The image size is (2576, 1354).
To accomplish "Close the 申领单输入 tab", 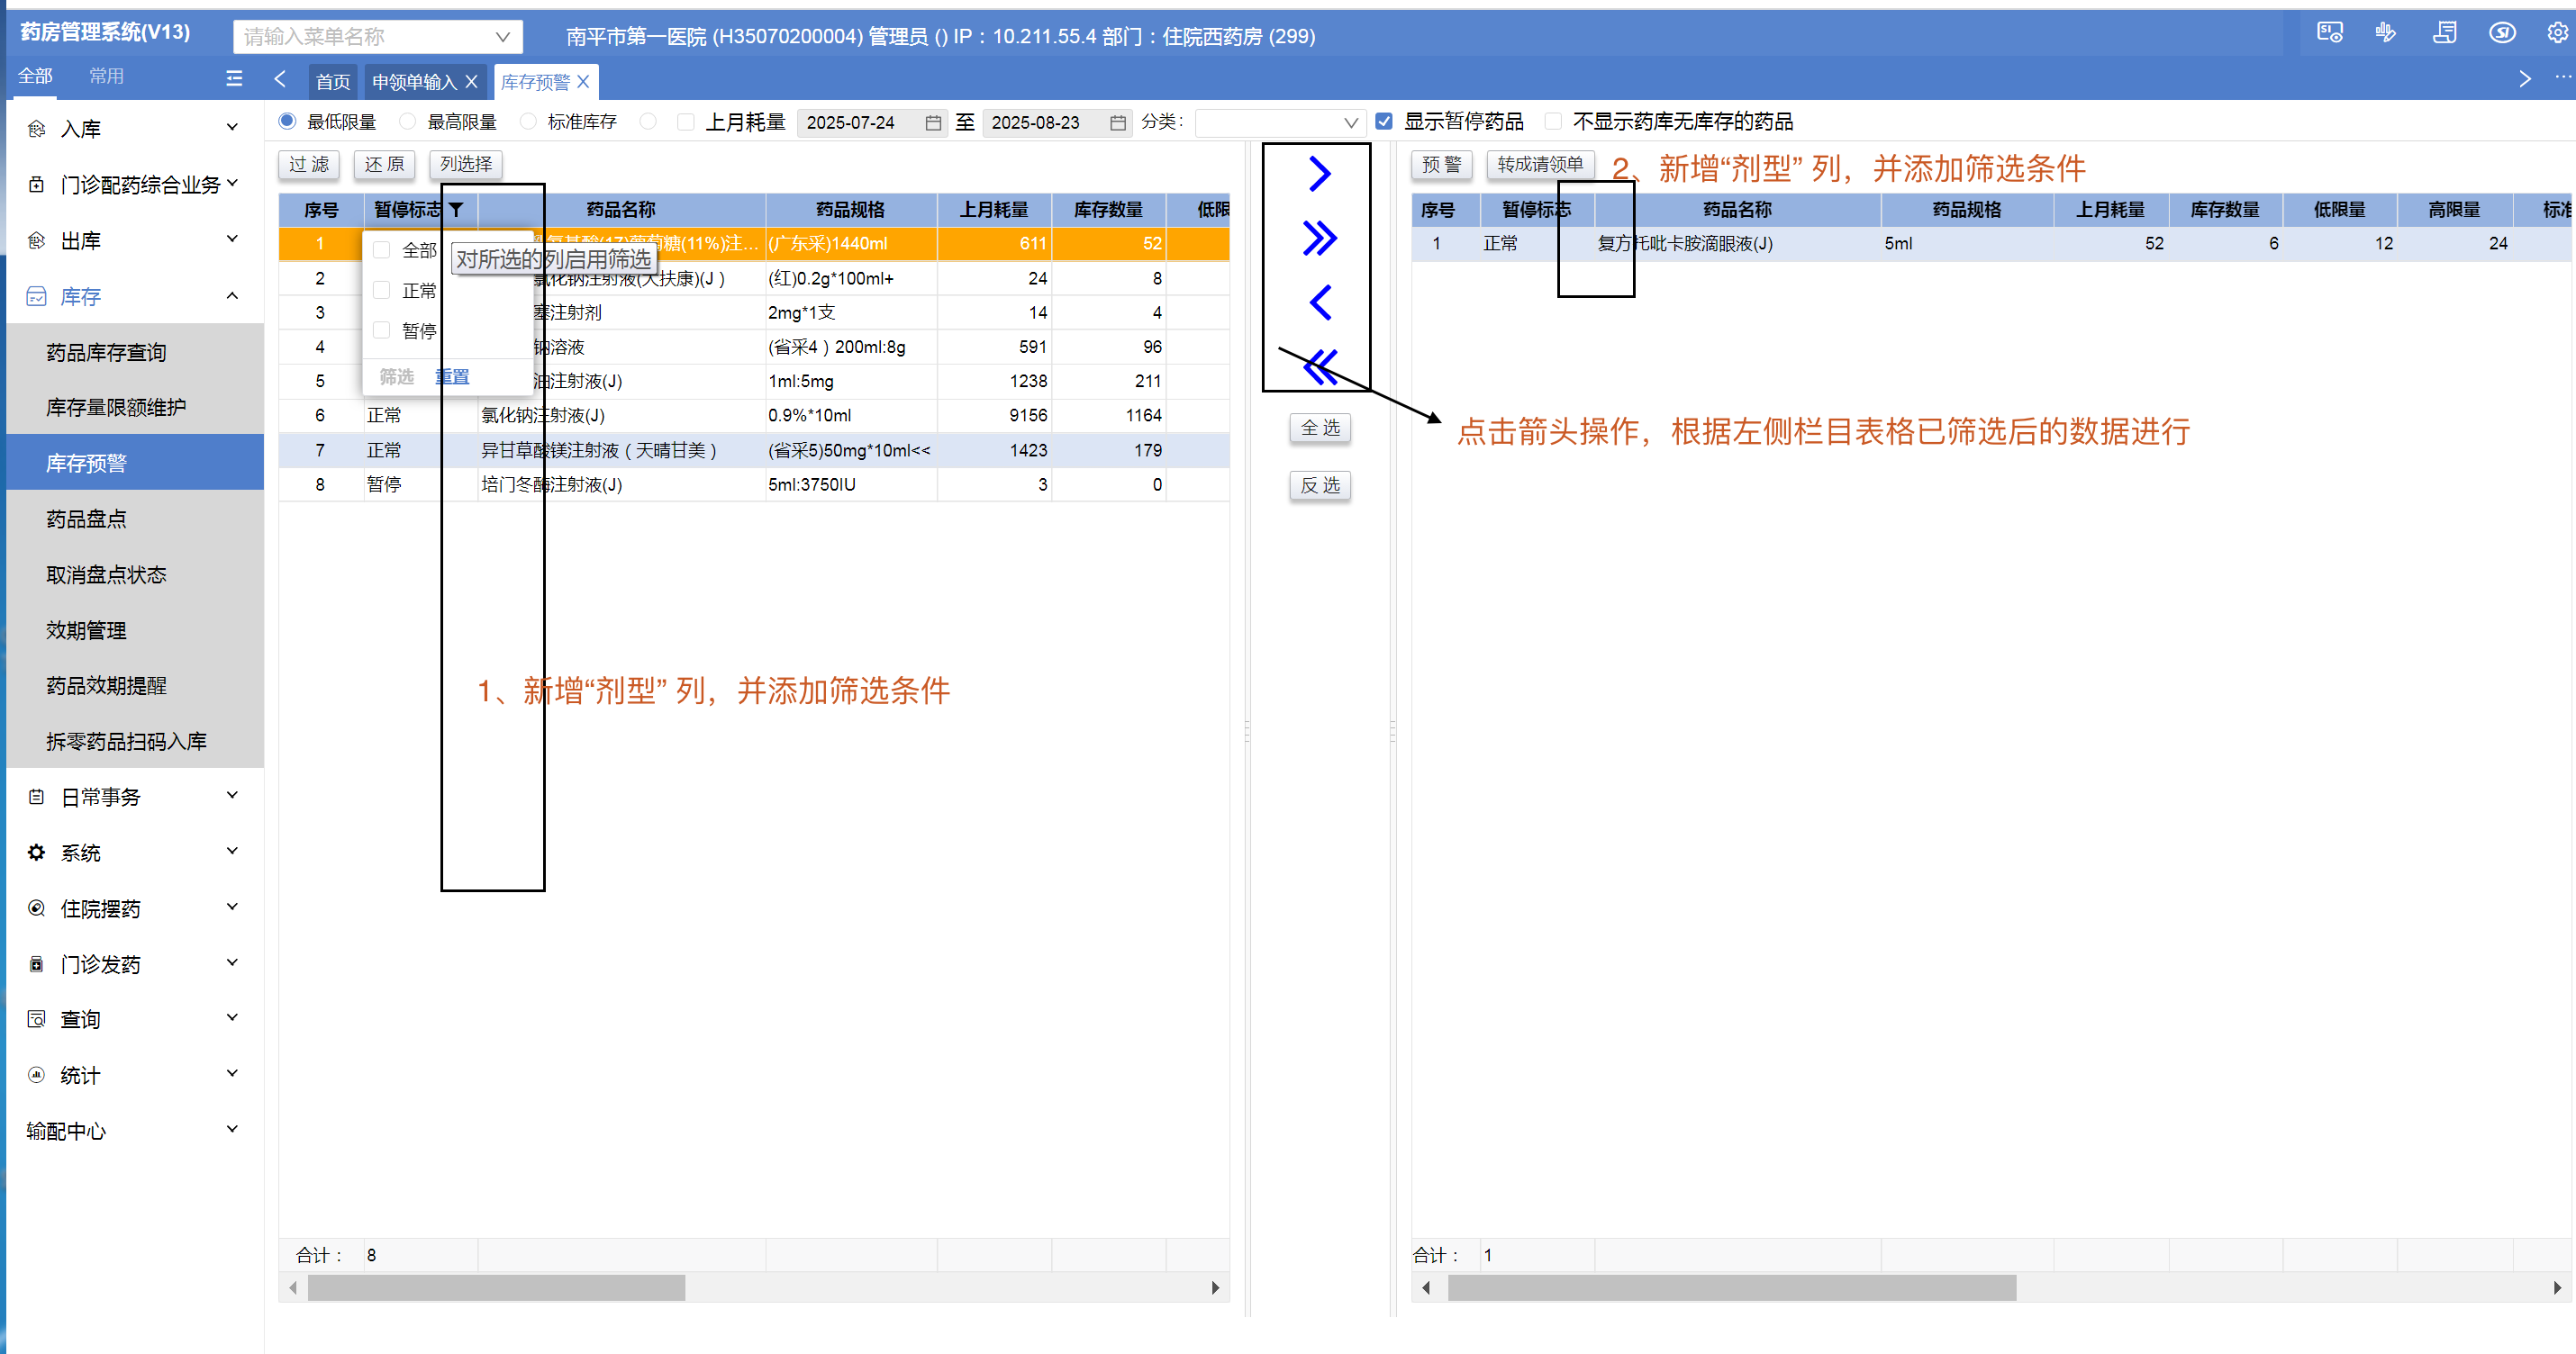I will click(x=472, y=82).
